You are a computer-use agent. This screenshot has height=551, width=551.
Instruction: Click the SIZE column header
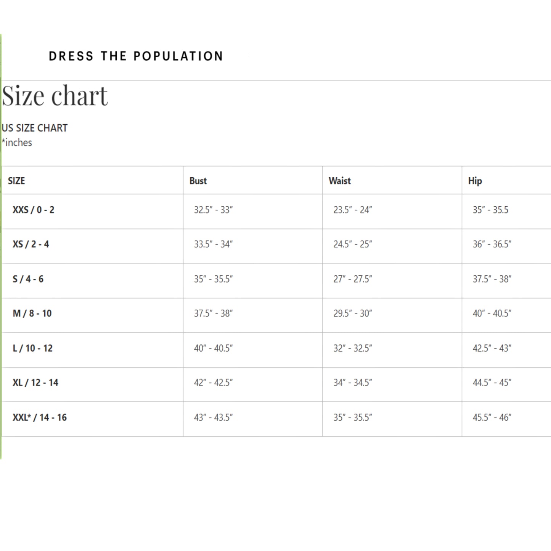[16, 181]
